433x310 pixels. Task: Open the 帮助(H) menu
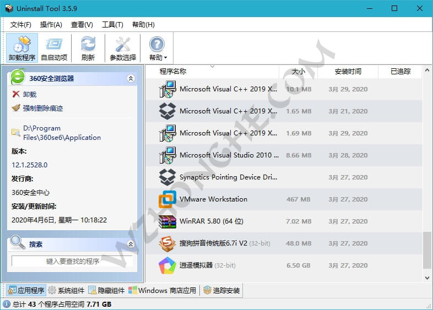pyautogui.click(x=143, y=25)
